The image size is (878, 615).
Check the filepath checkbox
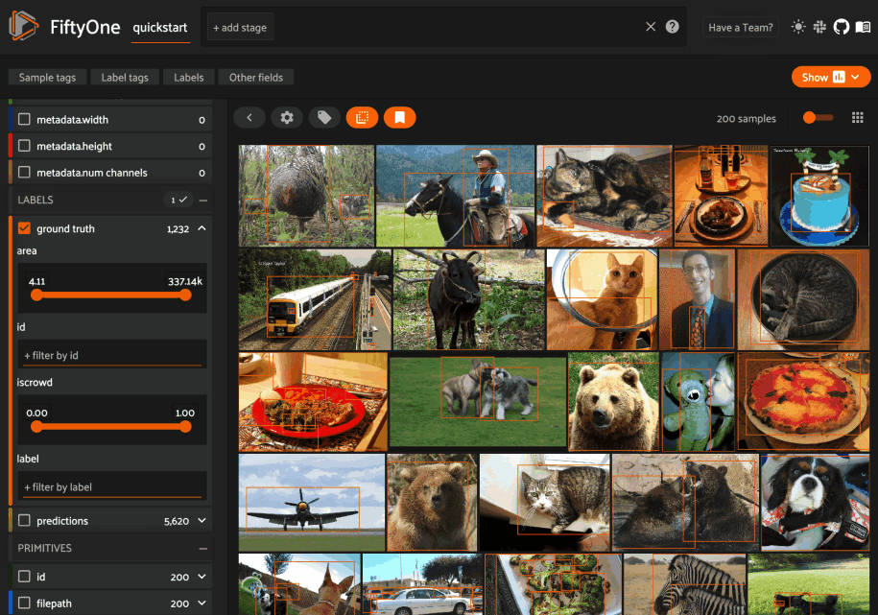tap(24, 603)
